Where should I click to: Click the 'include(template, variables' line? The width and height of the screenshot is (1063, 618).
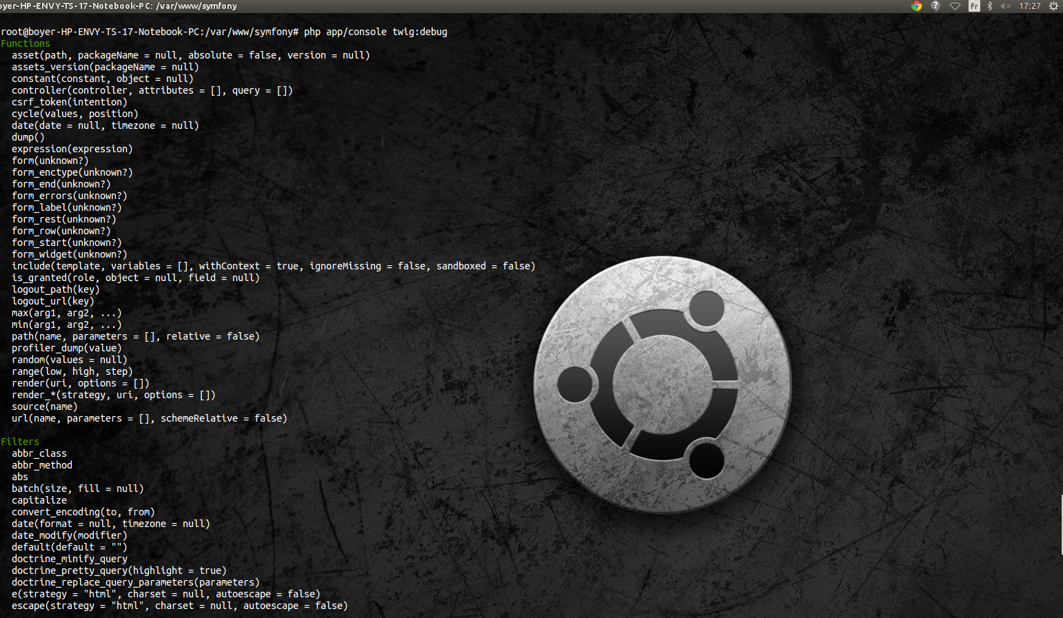[274, 266]
